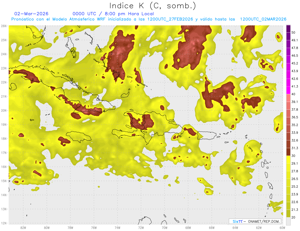Click the date text "02-Mar-2026"
300x231 pixels.
(31, 14)
